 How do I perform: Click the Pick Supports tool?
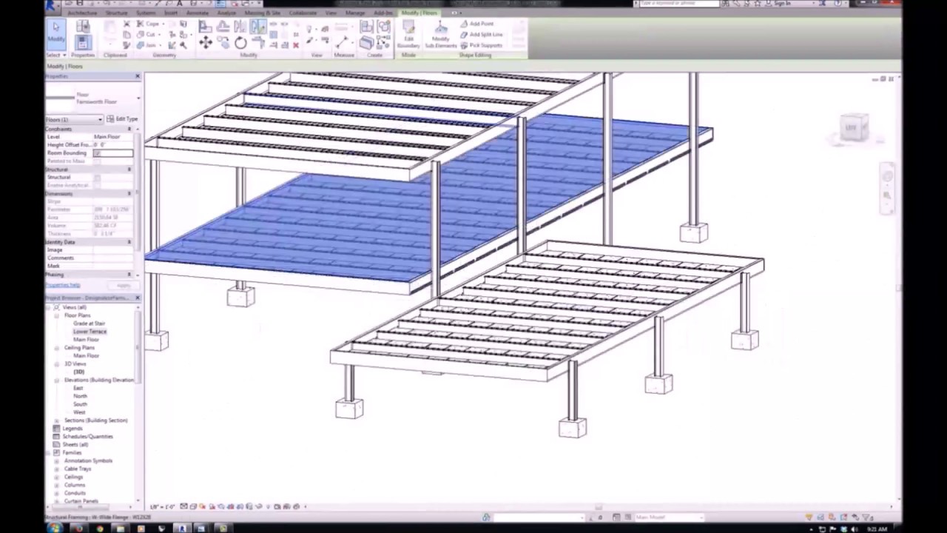(x=482, y=45)
